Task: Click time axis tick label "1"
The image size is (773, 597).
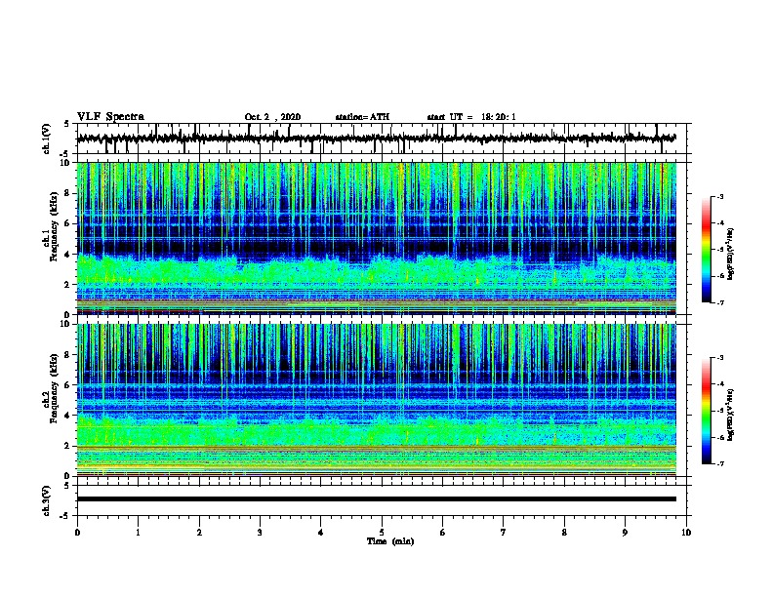Action: point(138,533)
